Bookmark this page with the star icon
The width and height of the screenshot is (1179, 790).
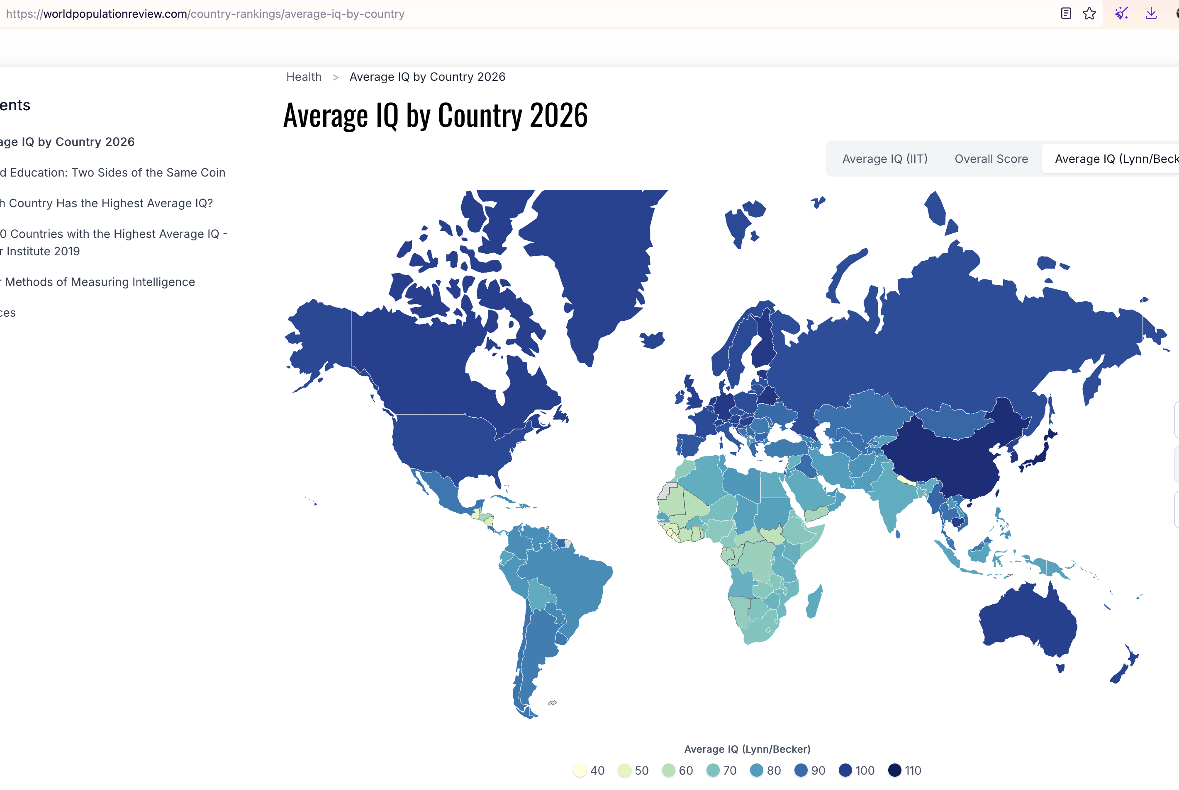pyautogui.click(x=1089, y=14)
